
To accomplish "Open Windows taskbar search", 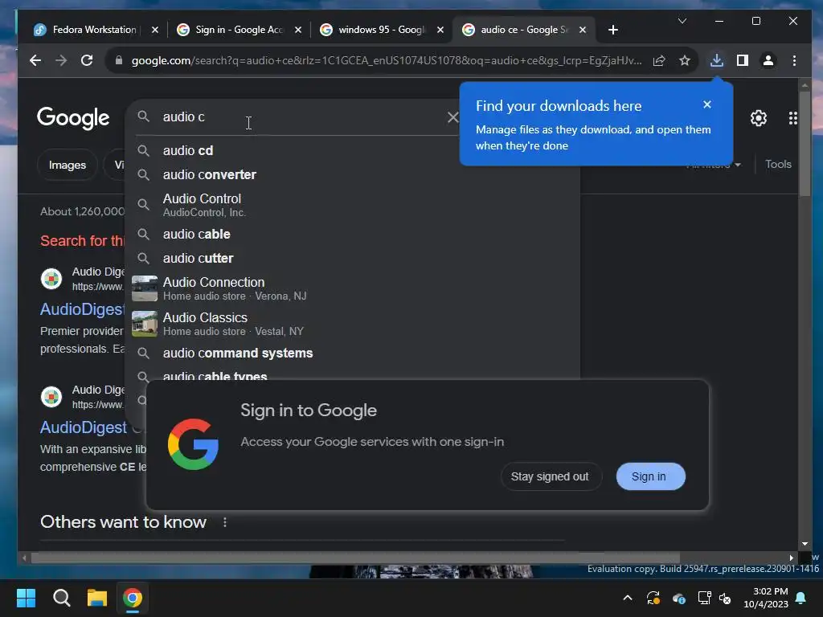I will coord(62,598).
